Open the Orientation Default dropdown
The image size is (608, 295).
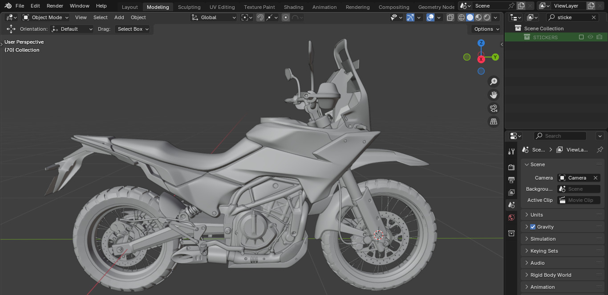(73, 29)
